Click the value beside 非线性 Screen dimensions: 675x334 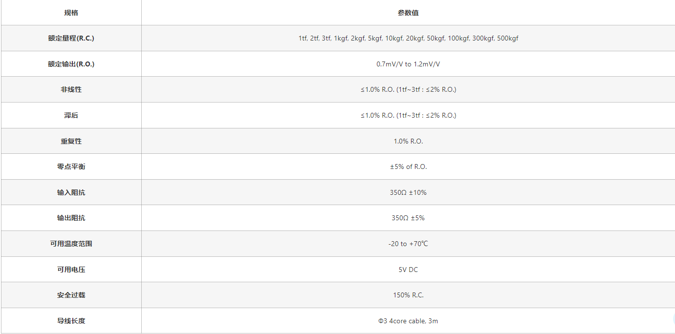408,90
